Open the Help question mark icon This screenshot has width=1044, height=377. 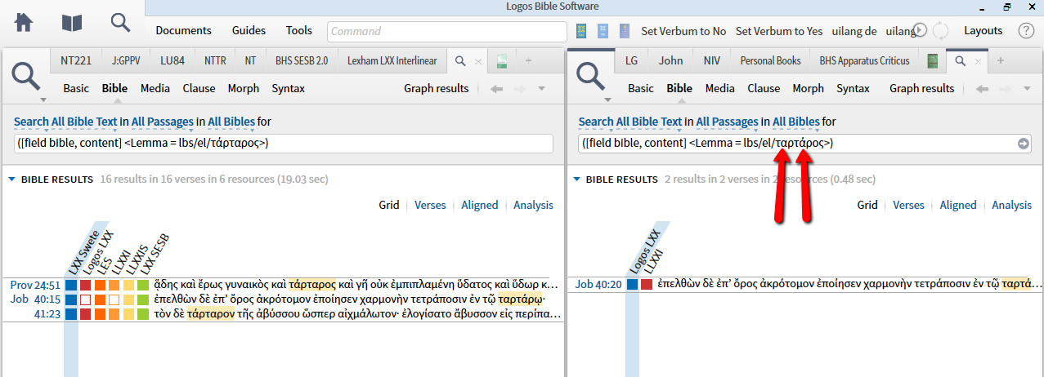(1026, 31)
